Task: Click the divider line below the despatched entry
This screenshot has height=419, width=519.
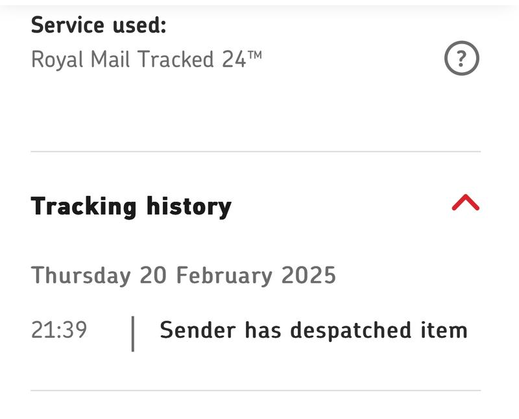Action: pyautogui.click(x=256, y=390)
